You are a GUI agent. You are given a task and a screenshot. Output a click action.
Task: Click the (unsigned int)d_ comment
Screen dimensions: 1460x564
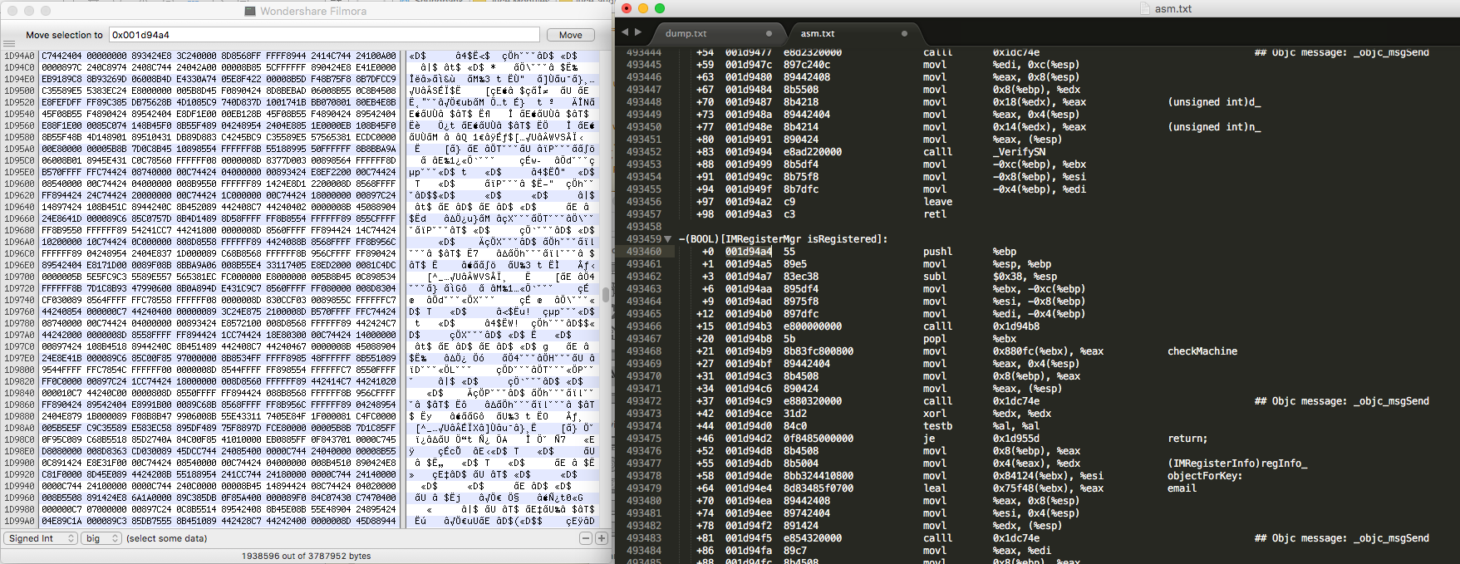click(1213, 102)
